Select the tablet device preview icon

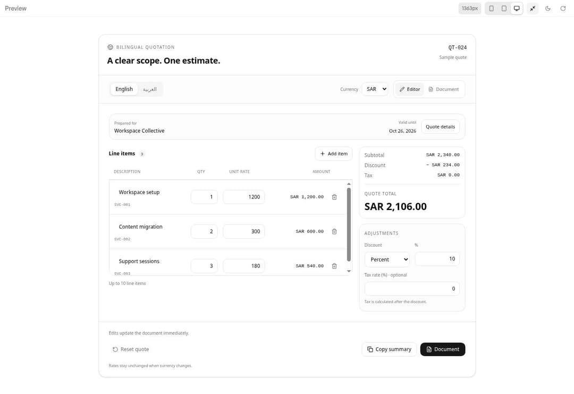pyautogui.click(x=504, y=9)
